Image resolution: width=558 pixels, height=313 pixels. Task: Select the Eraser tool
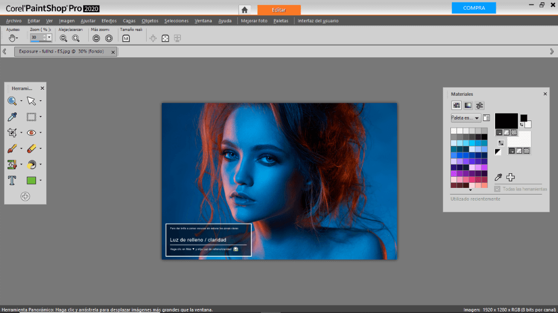[32, 148]
